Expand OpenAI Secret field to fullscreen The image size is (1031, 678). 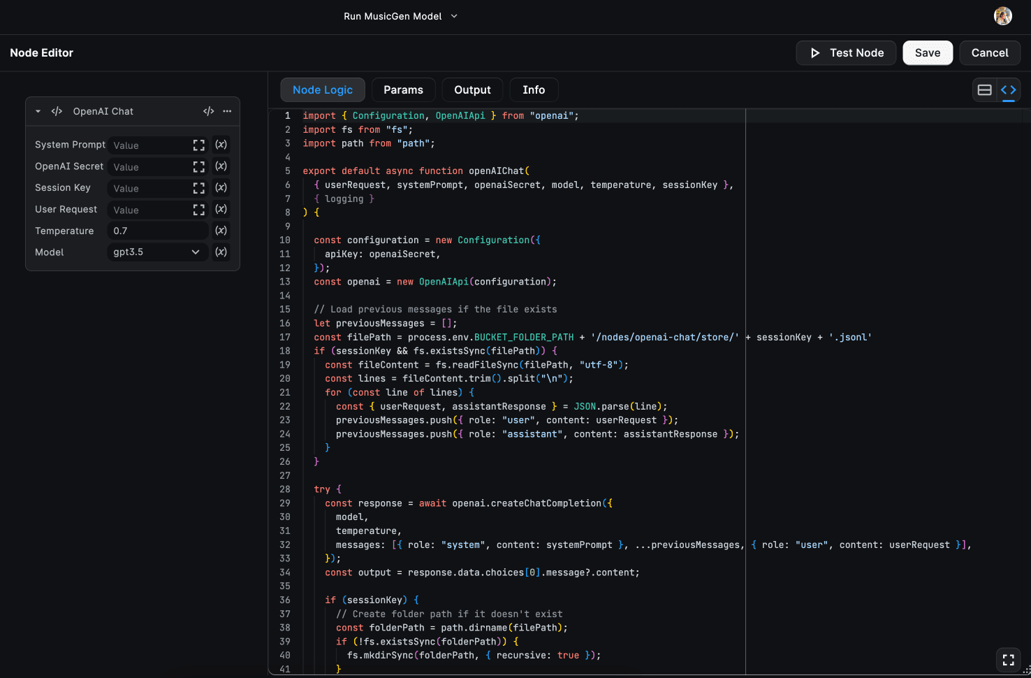point(199,166)
